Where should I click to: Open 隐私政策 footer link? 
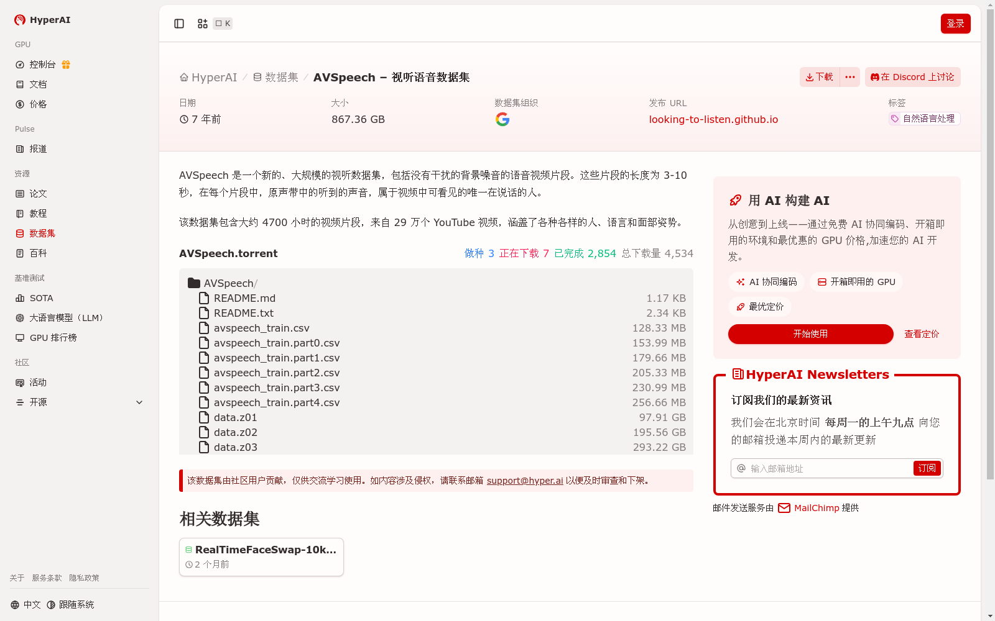84,578
